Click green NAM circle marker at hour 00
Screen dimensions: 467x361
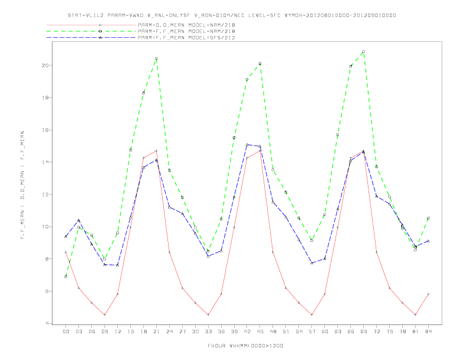[66, 277]
